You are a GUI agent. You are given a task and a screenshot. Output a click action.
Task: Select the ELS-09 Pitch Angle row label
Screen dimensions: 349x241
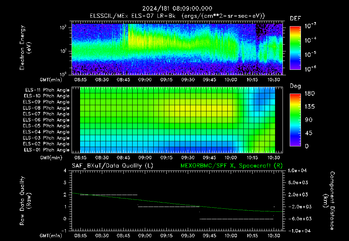coord(46,102)
